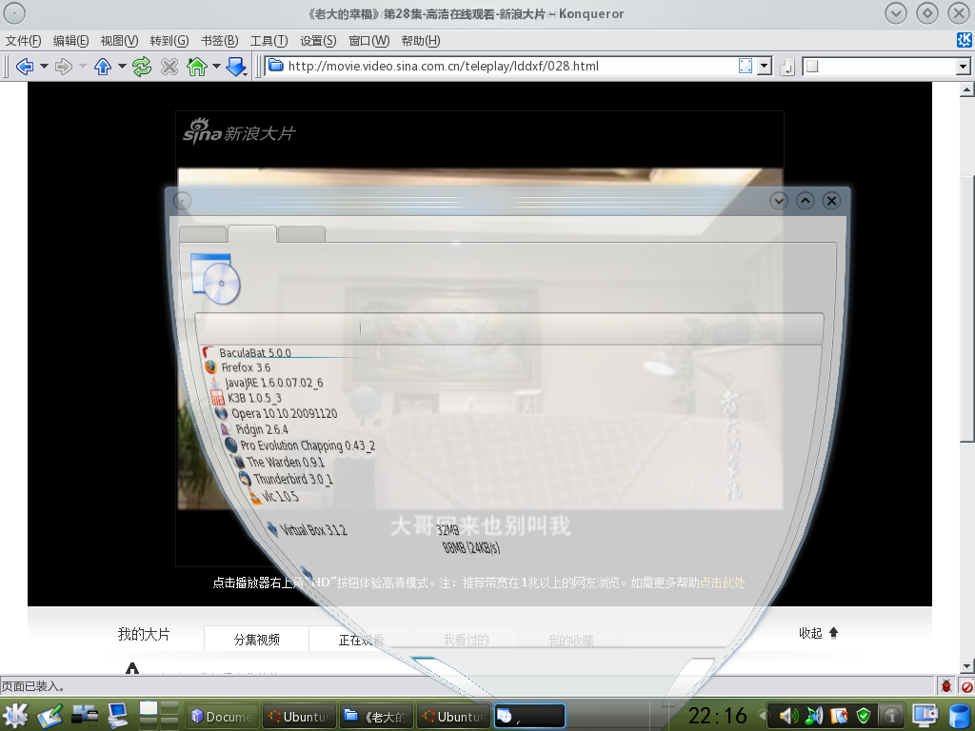
Task: Open the Home button dropdown arrow
Action: coord(216,66)
